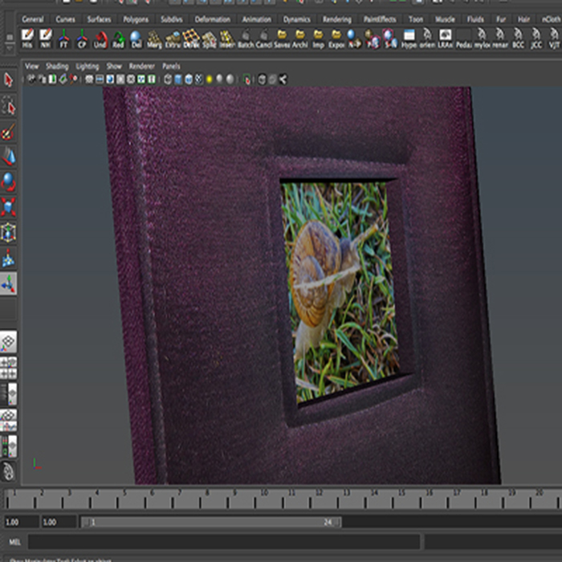Open the Hair shelf tab
Screen dimensions: 562x562
pyautogui.click(x=523, y=19)
